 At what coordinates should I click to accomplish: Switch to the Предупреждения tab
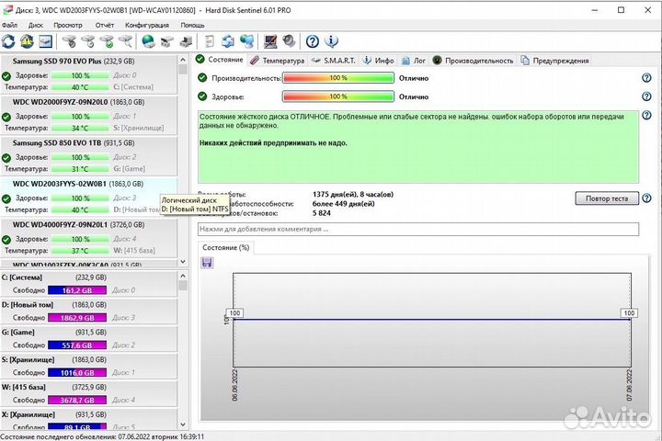(x=554, y=61)
